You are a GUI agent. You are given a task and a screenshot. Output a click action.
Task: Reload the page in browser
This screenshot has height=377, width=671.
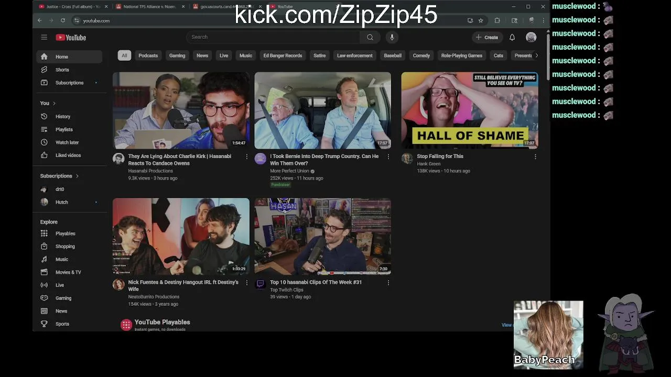(x=62, y=20)
